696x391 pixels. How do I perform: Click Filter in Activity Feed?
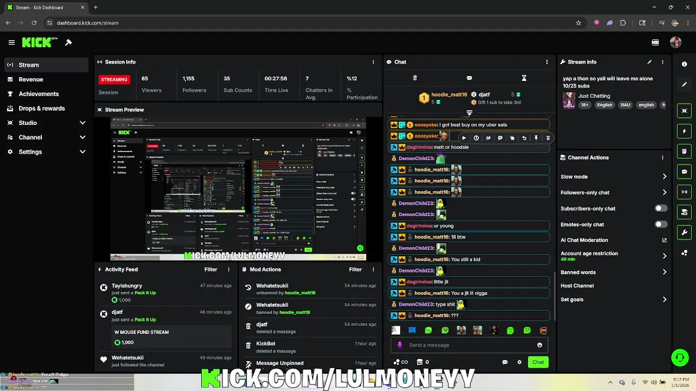(210, 269)
